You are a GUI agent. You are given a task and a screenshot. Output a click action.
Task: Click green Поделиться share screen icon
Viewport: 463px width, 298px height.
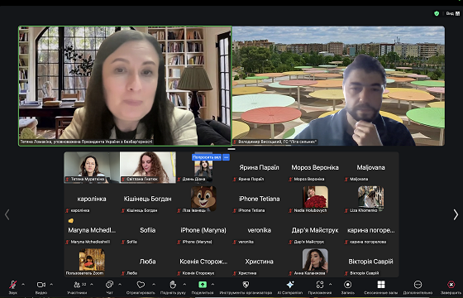coord(203,285)
